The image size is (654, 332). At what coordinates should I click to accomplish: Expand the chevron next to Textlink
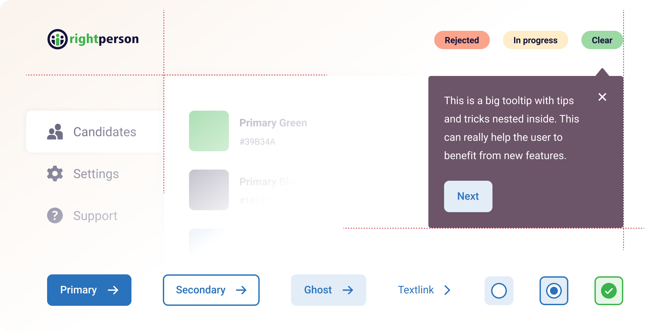tap(447, 290)
